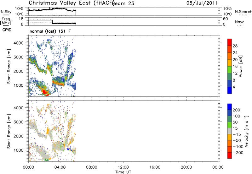
Task: Click the '20:00' time axis label
Action: (186, 167)
